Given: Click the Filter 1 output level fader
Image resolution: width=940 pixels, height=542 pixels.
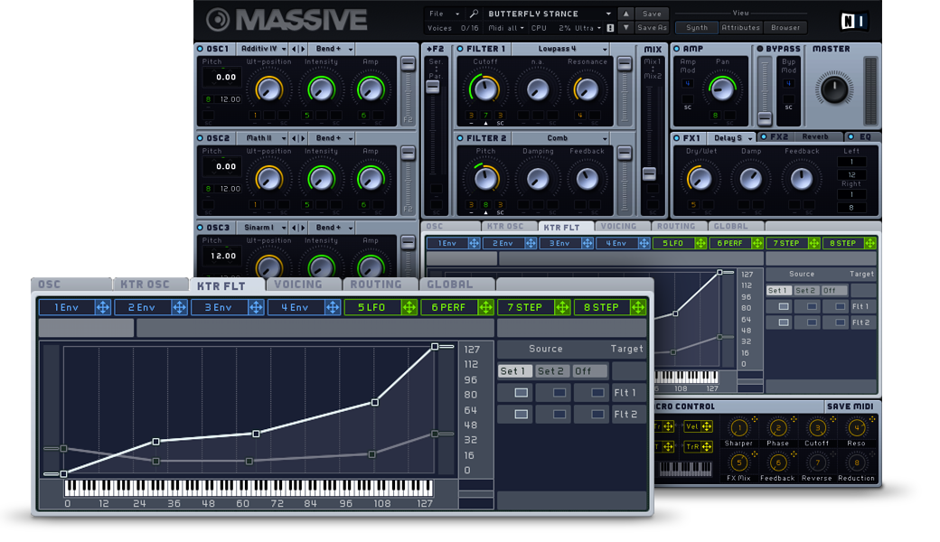Looking at the screenshot, I should tap(624, 64).
